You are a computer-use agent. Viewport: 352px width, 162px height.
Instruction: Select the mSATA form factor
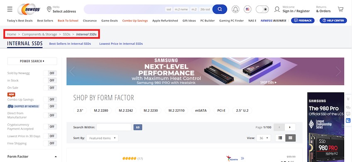(200, 111)
